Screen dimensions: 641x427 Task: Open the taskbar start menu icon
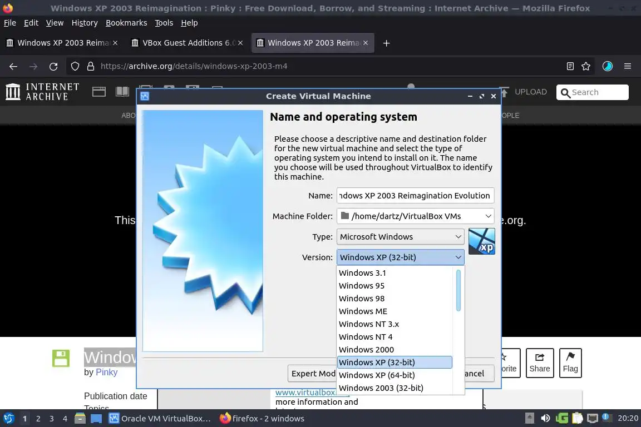pos(9,418)
